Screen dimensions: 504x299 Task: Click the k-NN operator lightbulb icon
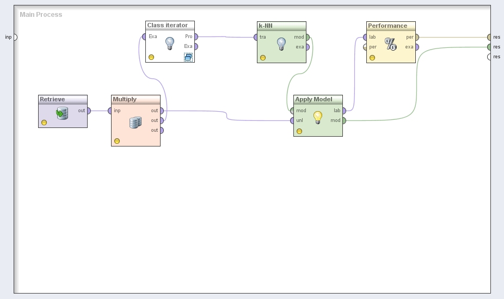(281, 44)
